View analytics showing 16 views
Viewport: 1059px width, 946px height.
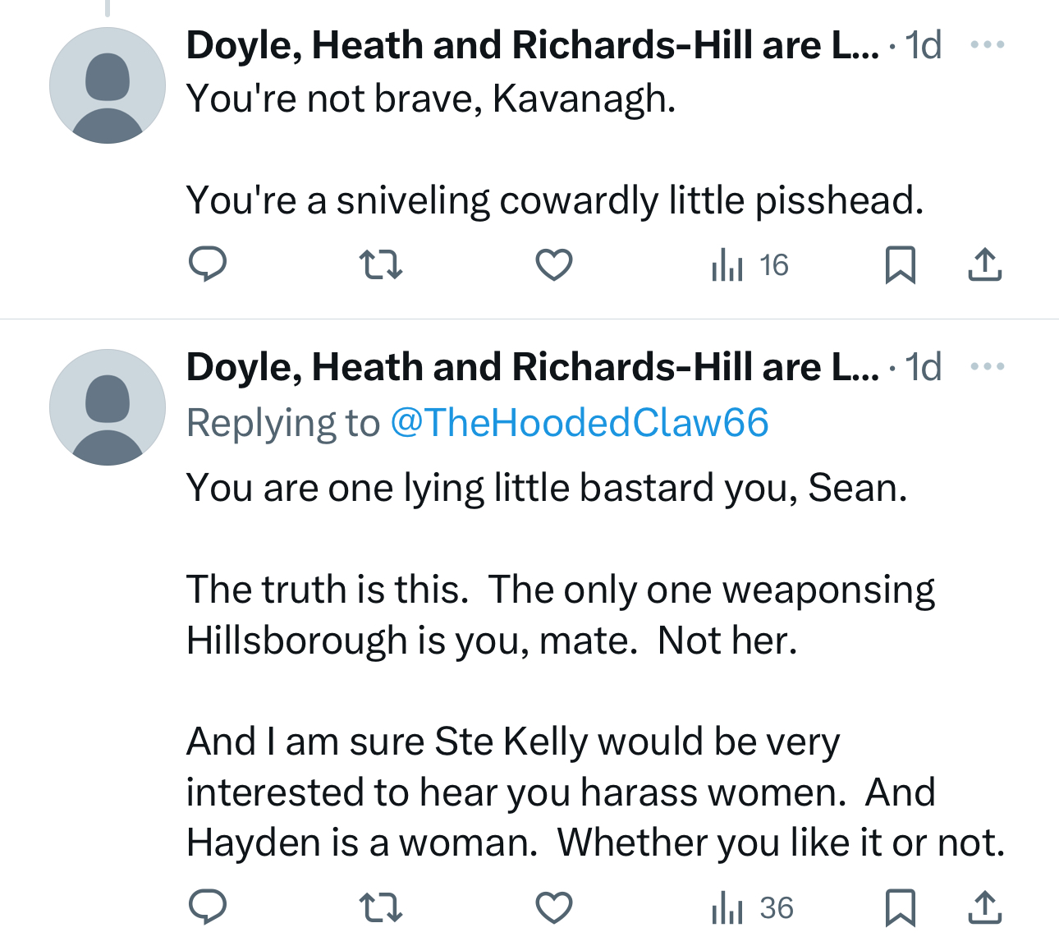coord(750,265)
